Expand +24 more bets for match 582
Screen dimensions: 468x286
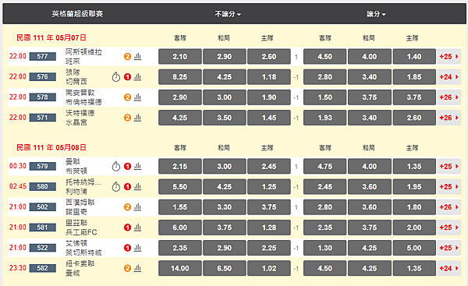click(449, 268)
